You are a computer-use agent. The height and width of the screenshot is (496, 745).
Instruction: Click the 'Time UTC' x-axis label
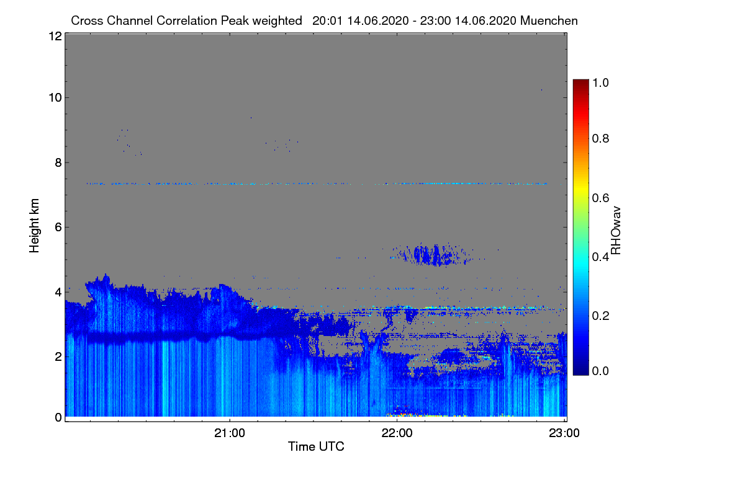[316, 446]
